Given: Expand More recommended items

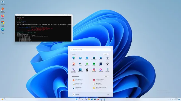Looking at the screenshot, I should (x=106, y=77).
